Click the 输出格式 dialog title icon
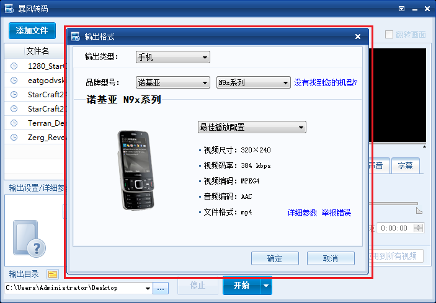 tap(76, 37)
